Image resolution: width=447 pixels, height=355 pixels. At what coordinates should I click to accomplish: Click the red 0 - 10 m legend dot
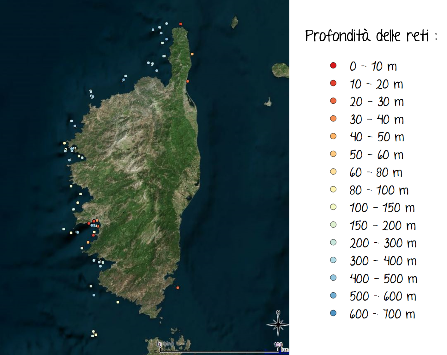click(x=333, y=66)
